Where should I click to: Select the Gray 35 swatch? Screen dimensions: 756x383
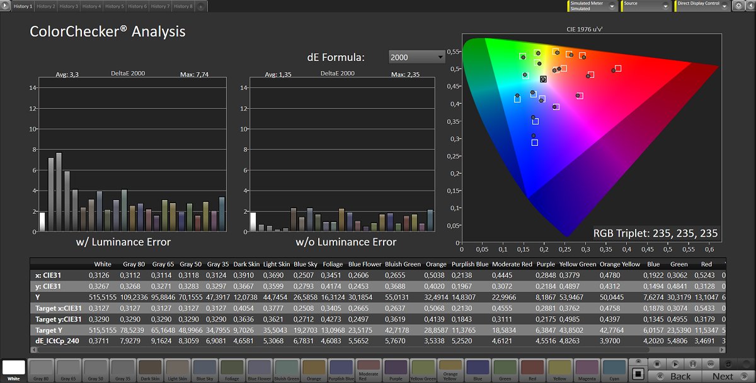click(x=123, y=370)
